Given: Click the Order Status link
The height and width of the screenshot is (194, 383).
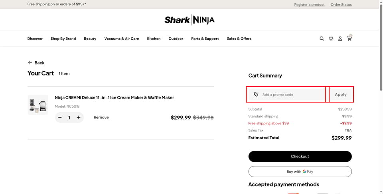Looking at the screenshot, I should tap(341, 5).
